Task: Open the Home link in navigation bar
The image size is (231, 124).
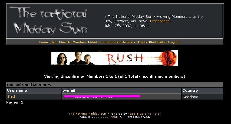Action: click(x=43, y=42)
